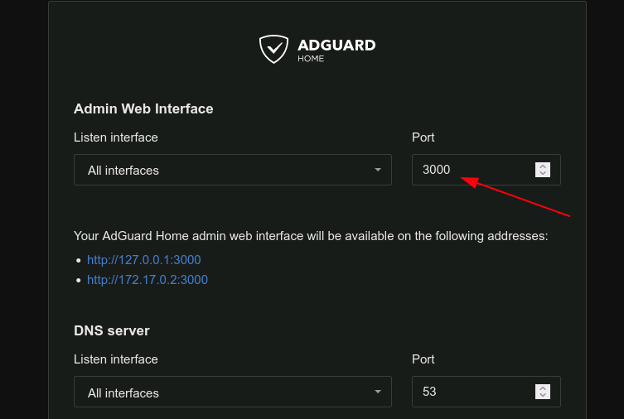Screen dimensions: 624x419
Task: Click the Port label above the 53 field
Action: point(423,359)
